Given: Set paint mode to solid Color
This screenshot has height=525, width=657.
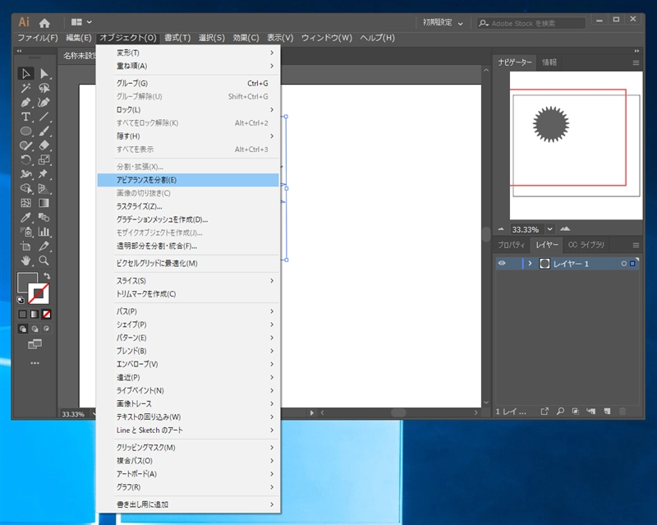Looking at the screenshot, I should pos(23,314).
